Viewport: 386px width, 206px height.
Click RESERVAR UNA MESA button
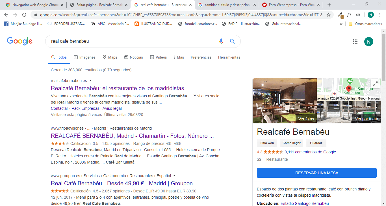(x=317, y=173)
